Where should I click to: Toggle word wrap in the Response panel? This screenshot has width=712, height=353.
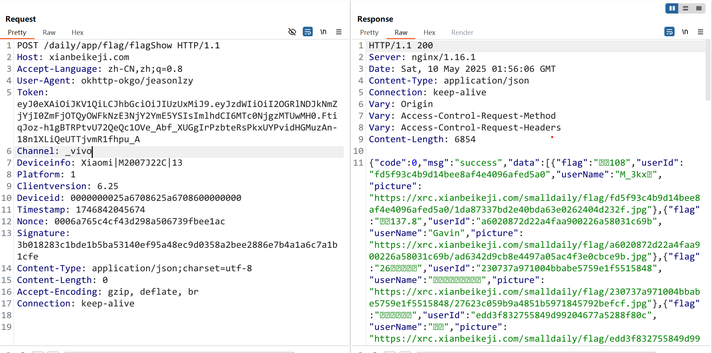click(x=669, y=32)
